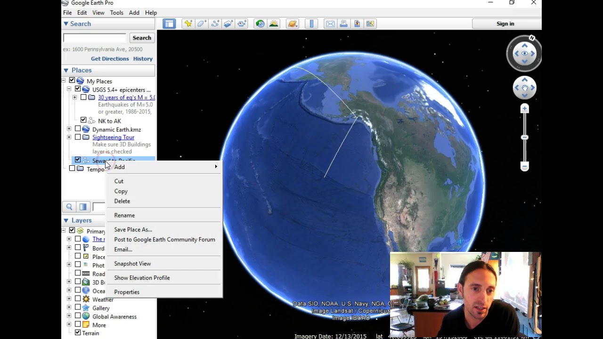Screen dimensions: 603x339
Task: Disable the Terrain layer checkbox
Action: (x=78, y=333)
